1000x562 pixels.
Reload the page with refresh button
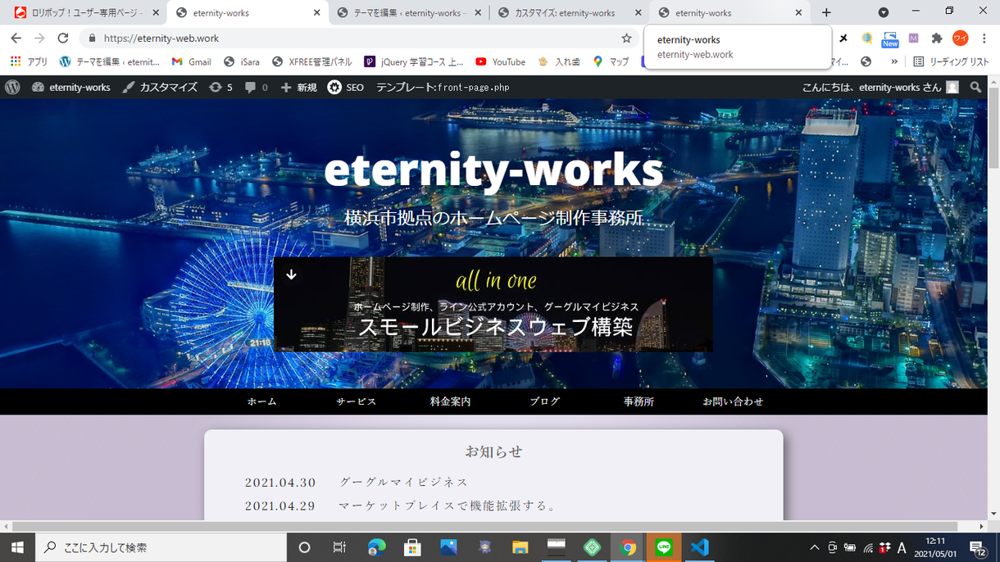tap(63, 39)
